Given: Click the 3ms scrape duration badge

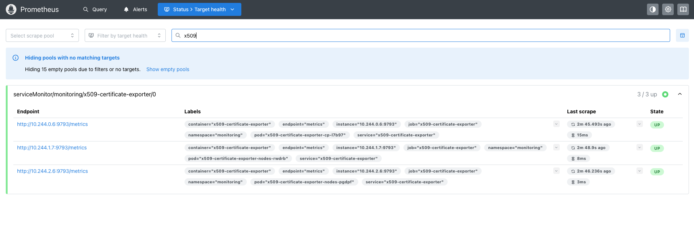Looking at the screenshot, I should [579, 182].
